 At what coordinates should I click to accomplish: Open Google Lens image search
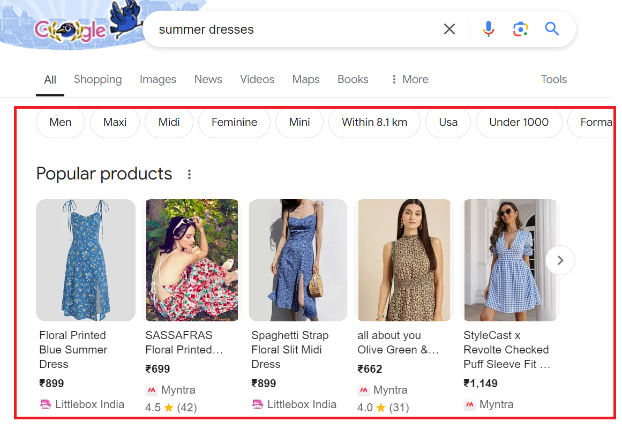pyautogui.click(x=520, y=29)
